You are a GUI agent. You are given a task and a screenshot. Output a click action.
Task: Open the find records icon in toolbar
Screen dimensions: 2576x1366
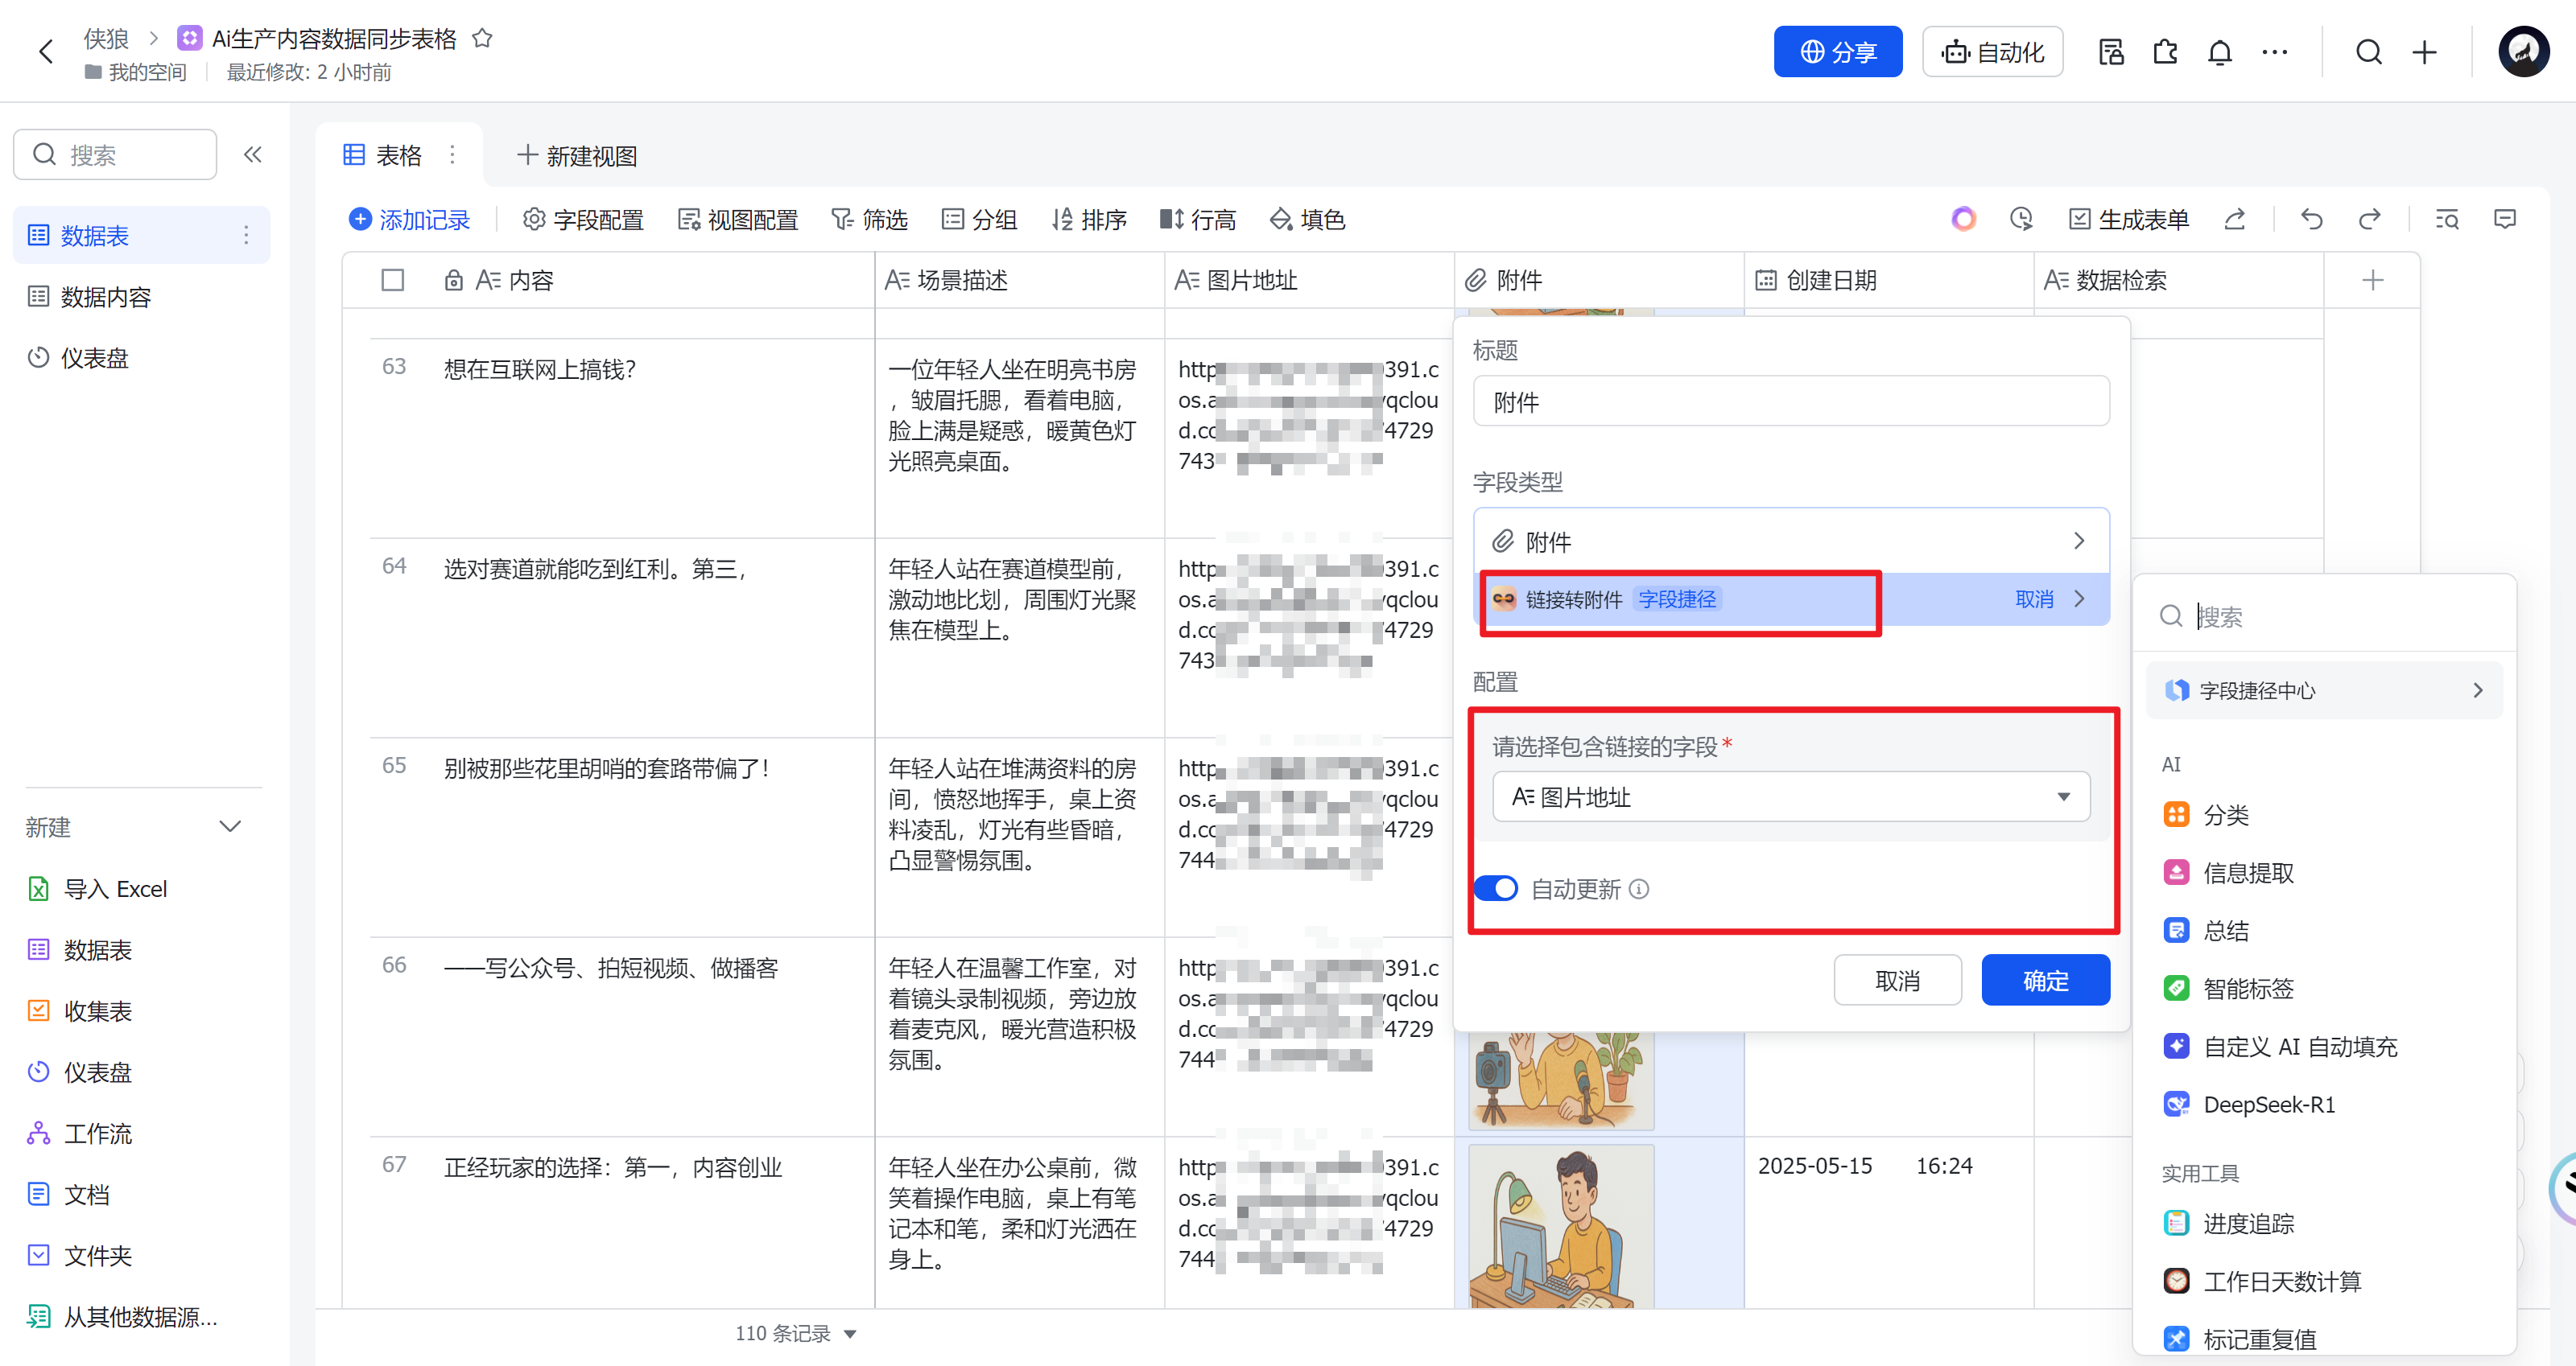(x=2447, y=219)
